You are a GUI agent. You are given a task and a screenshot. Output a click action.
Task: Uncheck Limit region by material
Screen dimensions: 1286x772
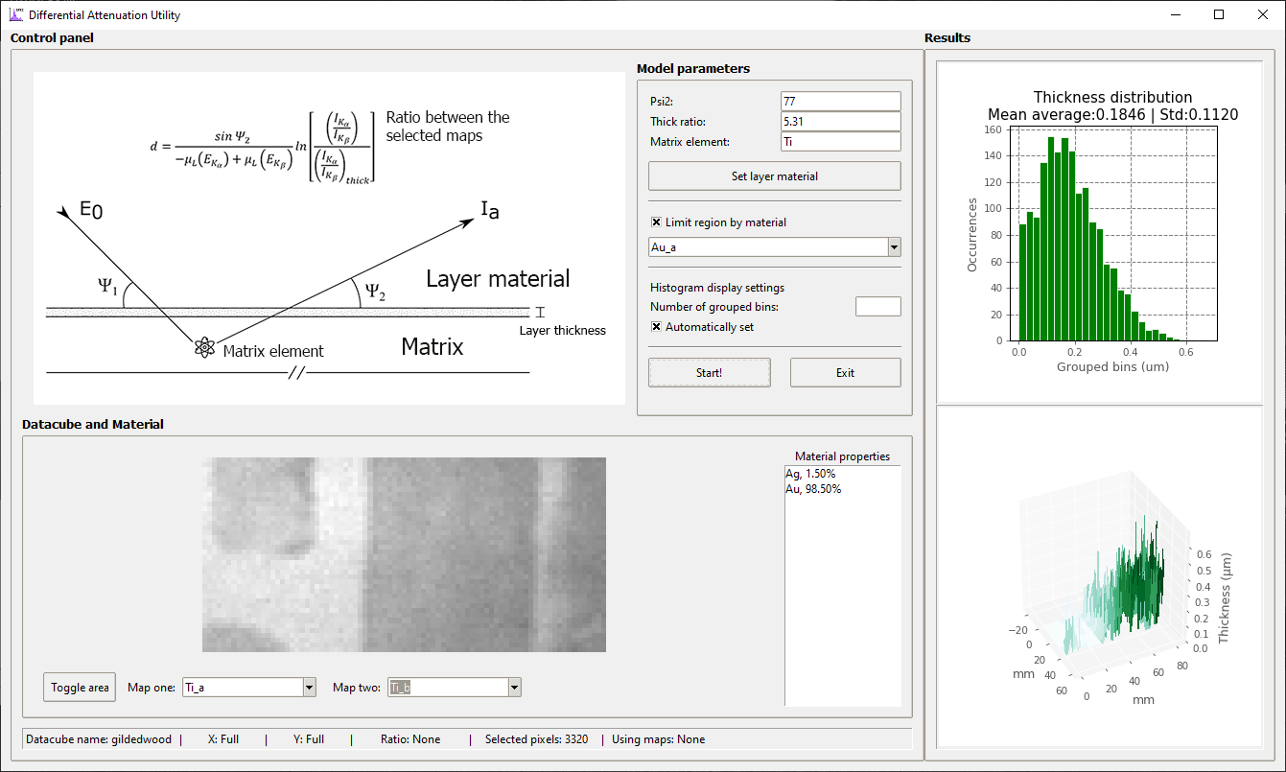[x=657, y=222]
